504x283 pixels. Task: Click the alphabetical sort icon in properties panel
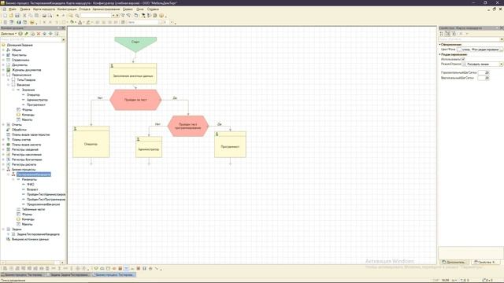pyautogui.click(x=448, y=34)
